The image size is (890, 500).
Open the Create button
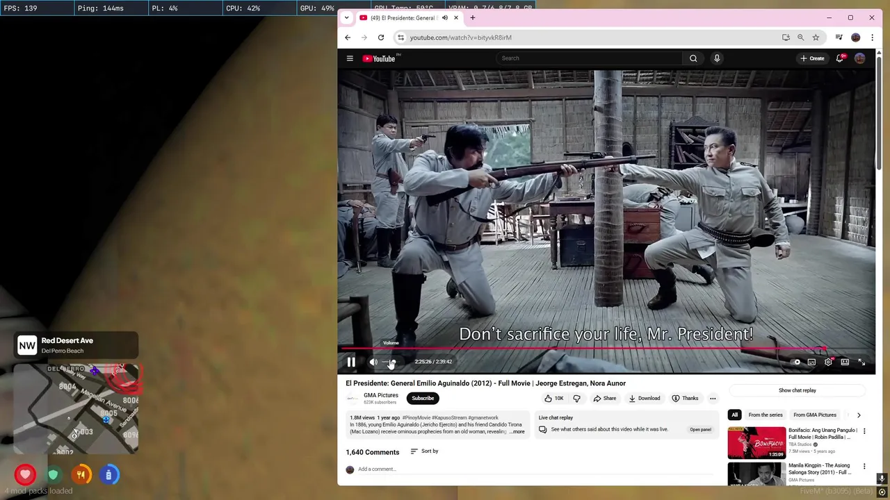812,58
